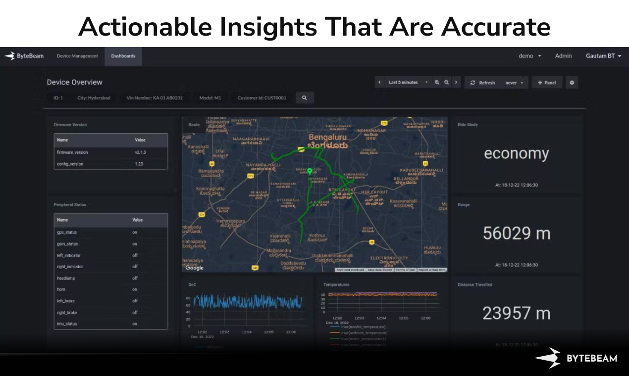Click City: Hyderabad text
This screenshot has height=376, width=629.
click(x=94, y=98)
